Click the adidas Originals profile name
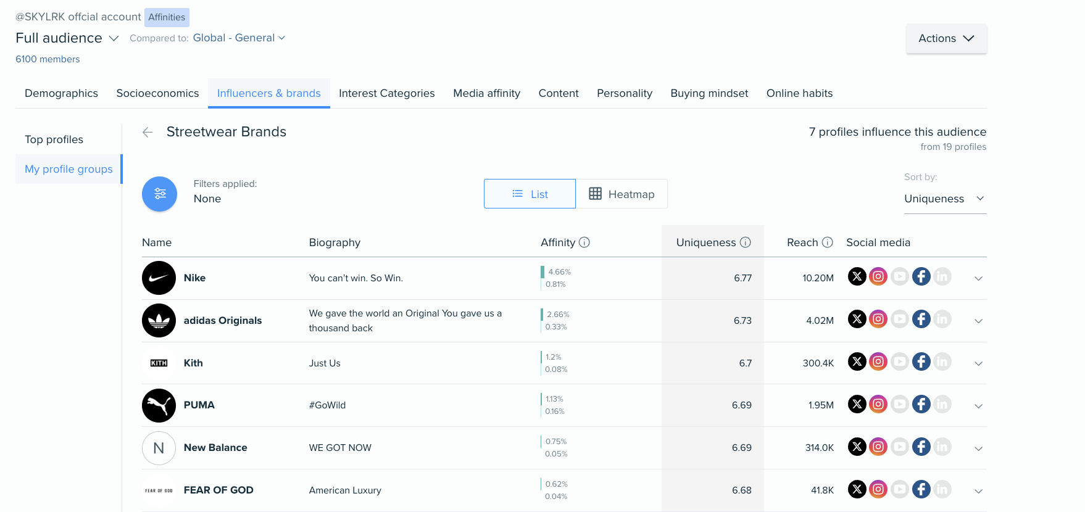This screenshot has width=1085, height=512. pyautogui.click(x=223, y=321)
